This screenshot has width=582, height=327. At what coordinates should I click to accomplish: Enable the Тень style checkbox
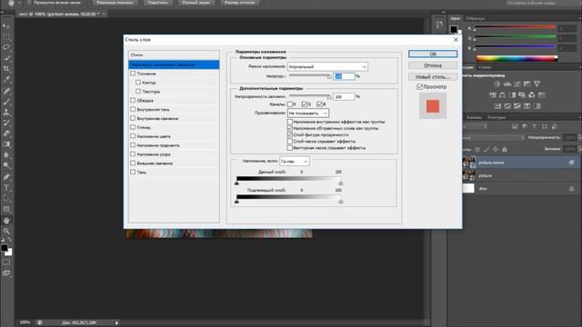[x=133, y=172]
